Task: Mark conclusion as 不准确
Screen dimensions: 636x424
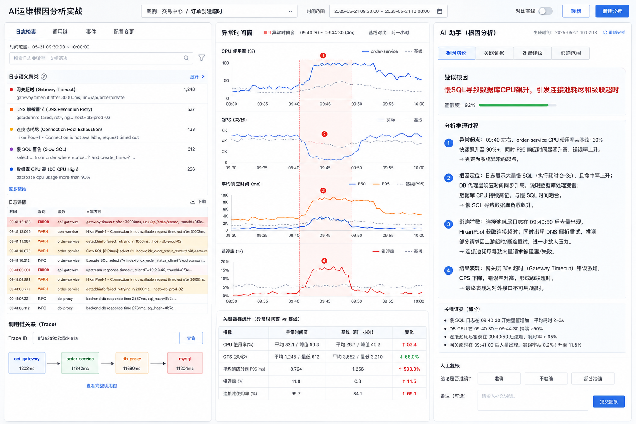Action: click(546, 378)
